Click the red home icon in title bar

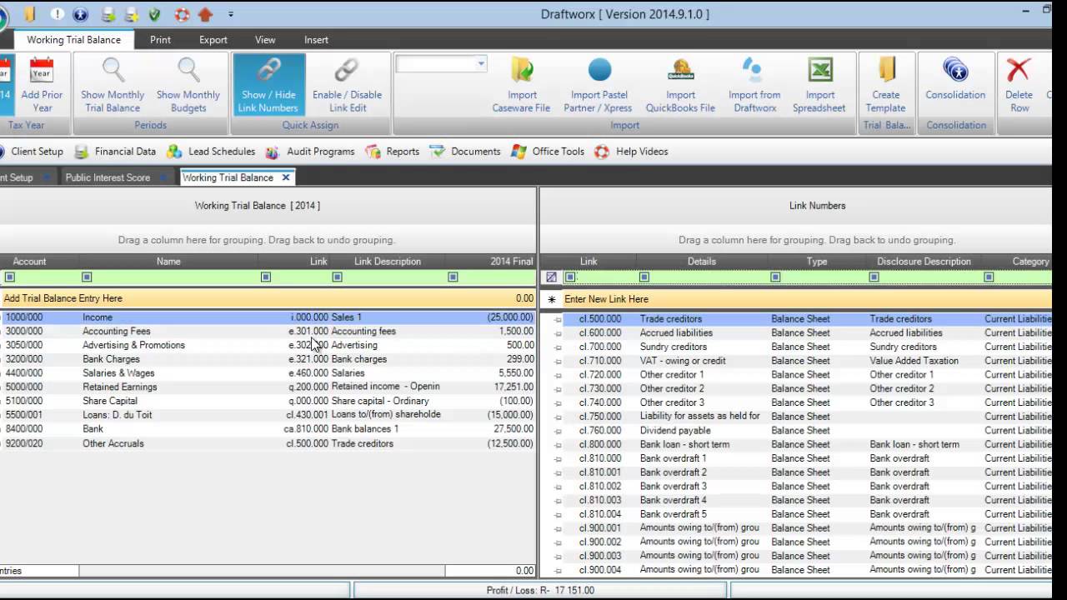point(206,14)
